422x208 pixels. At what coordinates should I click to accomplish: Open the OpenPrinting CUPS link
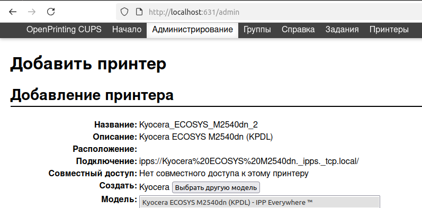[64, 30]
